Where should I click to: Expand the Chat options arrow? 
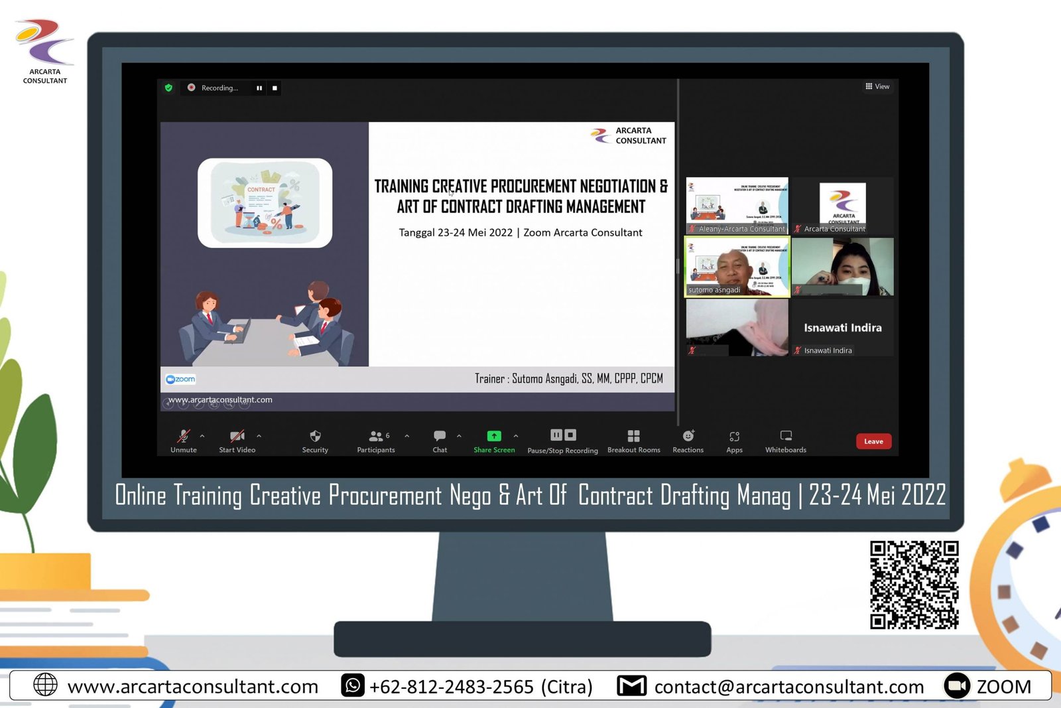coord(459,436)
